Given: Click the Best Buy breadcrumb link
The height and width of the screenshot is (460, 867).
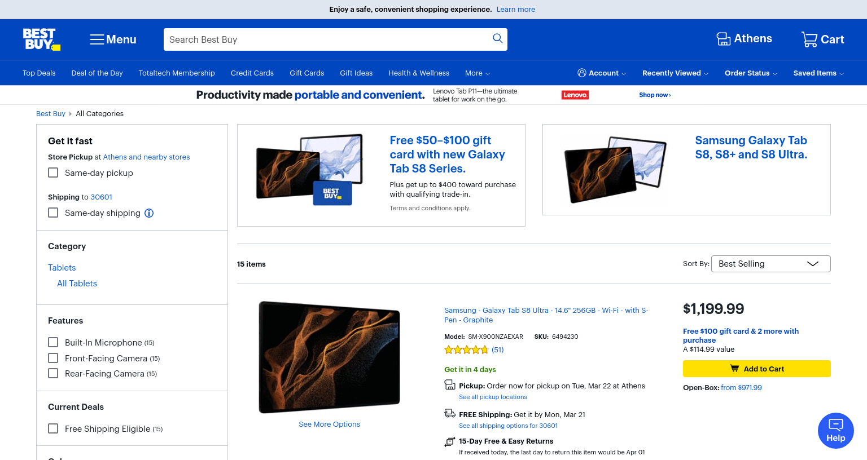Looking at the screenshot, I should pos(51,113).
